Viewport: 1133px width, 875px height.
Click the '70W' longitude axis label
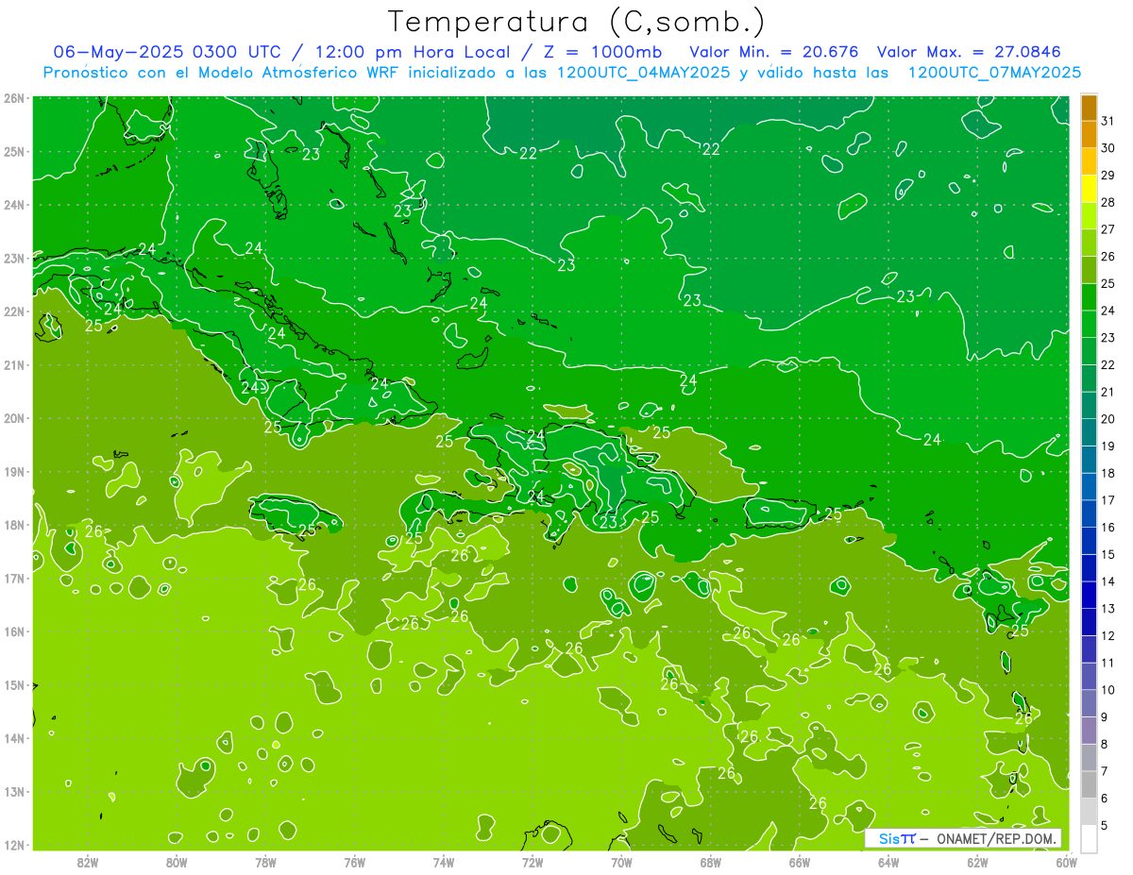coord(621,862)
